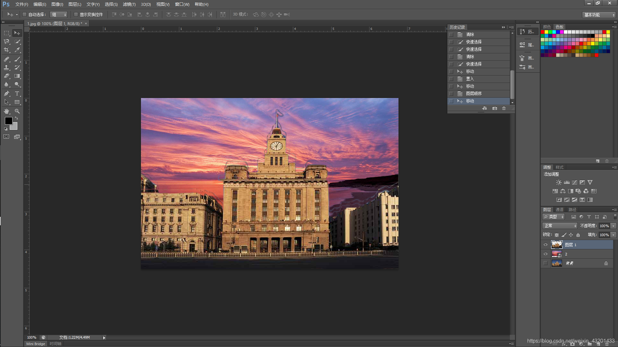The width and height of the screenshot is (618, 347).
Task: Select the Crop tool
Action: tap(6, 50)
